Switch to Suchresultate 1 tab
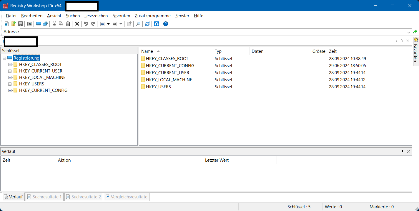 (x=44, y=197)
